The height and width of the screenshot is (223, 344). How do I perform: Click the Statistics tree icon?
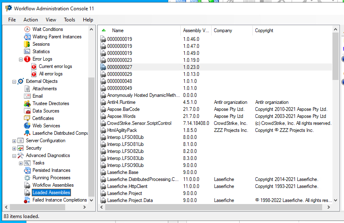coord(27,52)
